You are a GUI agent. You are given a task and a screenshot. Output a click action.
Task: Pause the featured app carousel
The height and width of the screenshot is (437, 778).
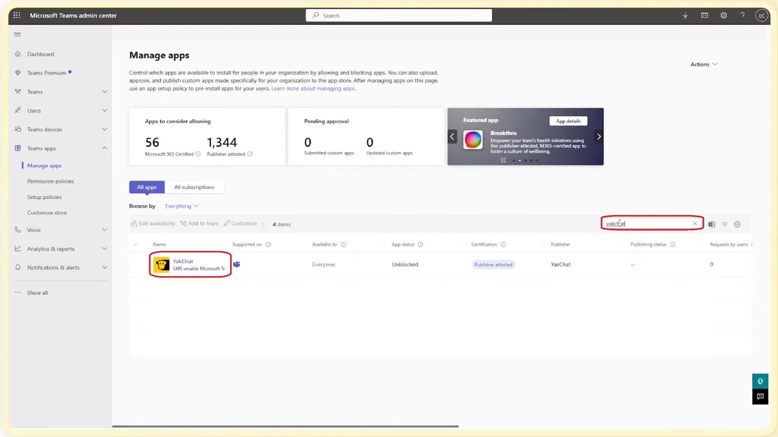click(x=503, y=160)
